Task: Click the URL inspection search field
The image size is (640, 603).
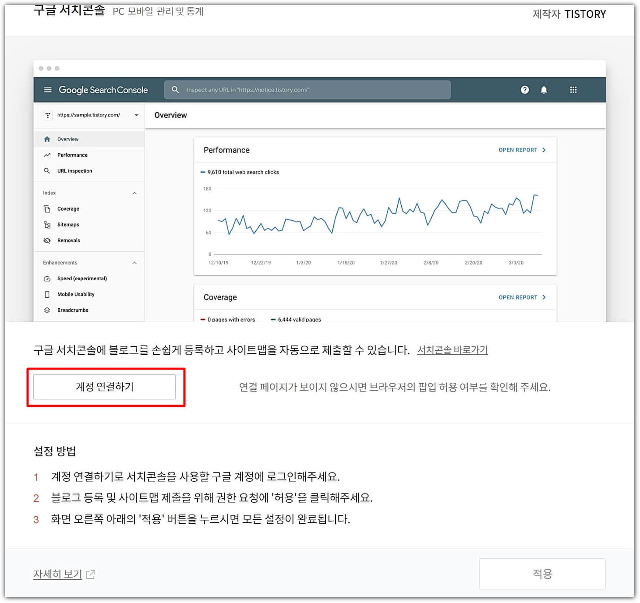Action: [307, 90]
